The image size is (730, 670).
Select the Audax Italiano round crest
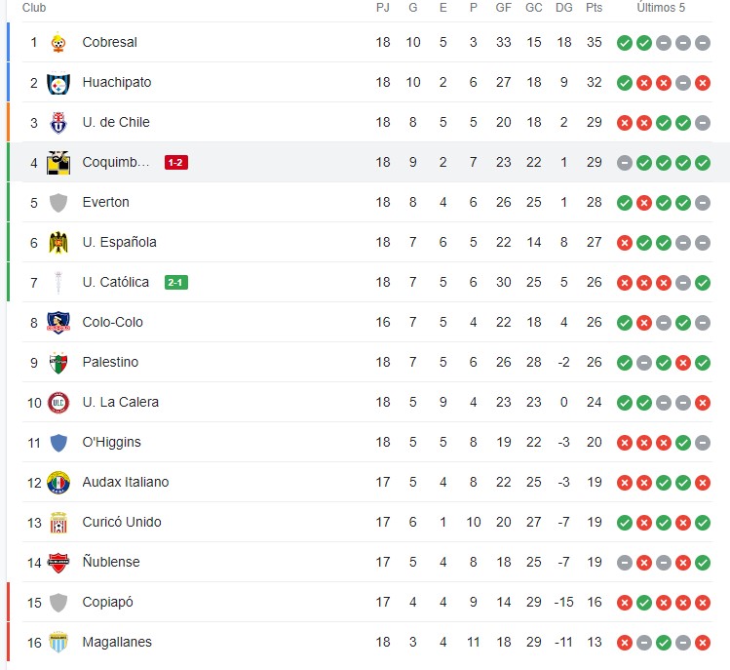tap(58, 483)
